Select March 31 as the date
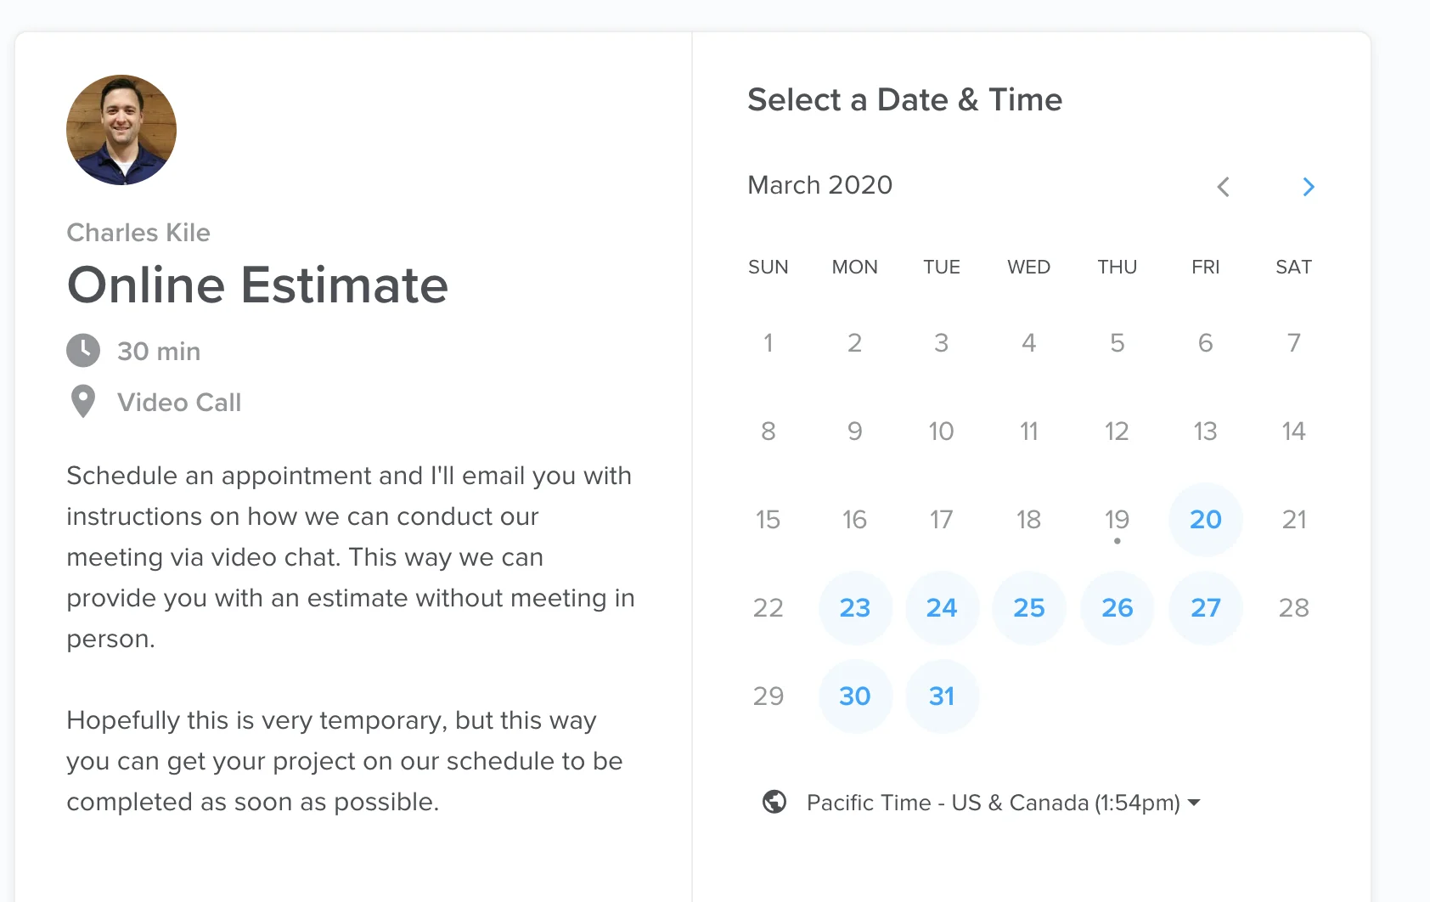The image size is (1430, 902). (942, 696)
